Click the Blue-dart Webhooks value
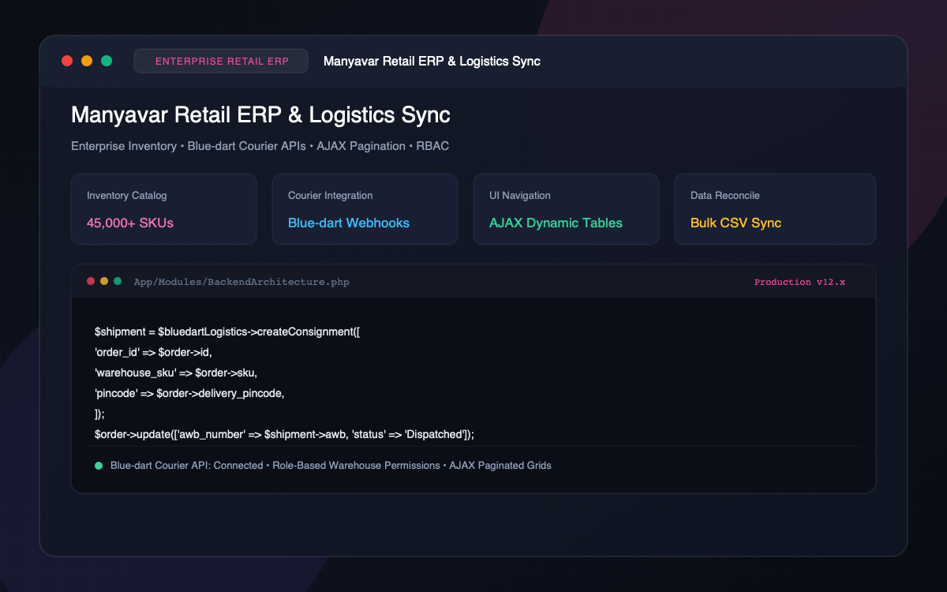This screenshot has height=592, width=947. (x=349, y=223)
